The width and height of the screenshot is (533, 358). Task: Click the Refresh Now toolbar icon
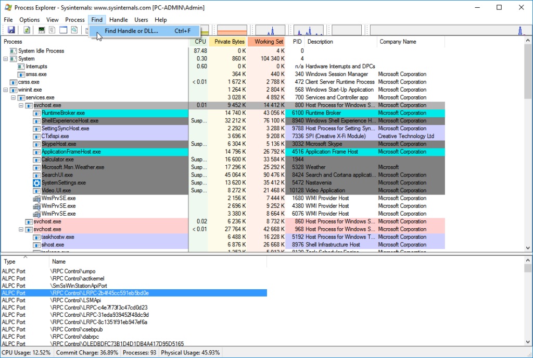click(x=27, y=30)
